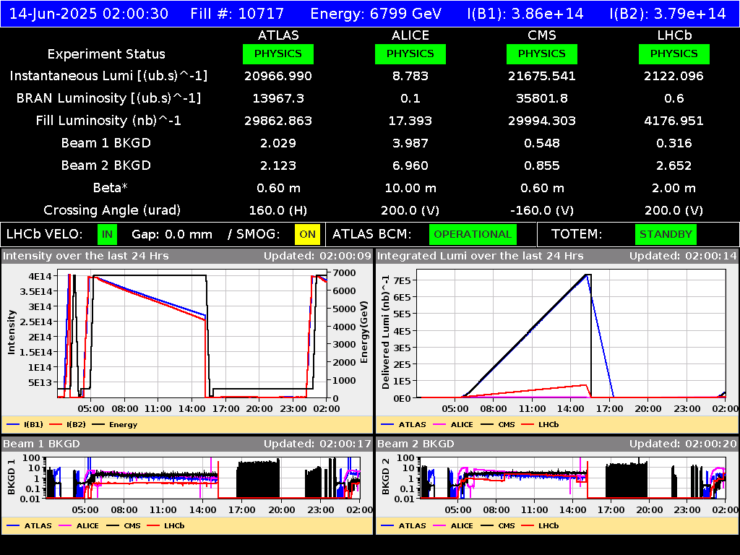Click the Intensity over the last 24 Hrs title
740x555 pixels.
pos(85,256)
